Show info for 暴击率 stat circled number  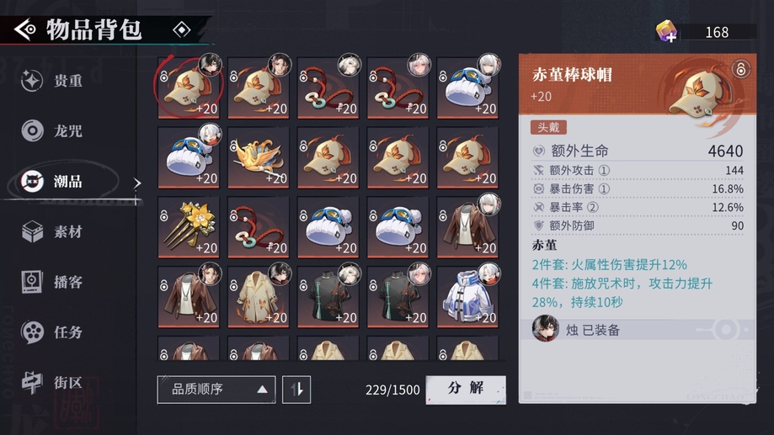(592, 207)
